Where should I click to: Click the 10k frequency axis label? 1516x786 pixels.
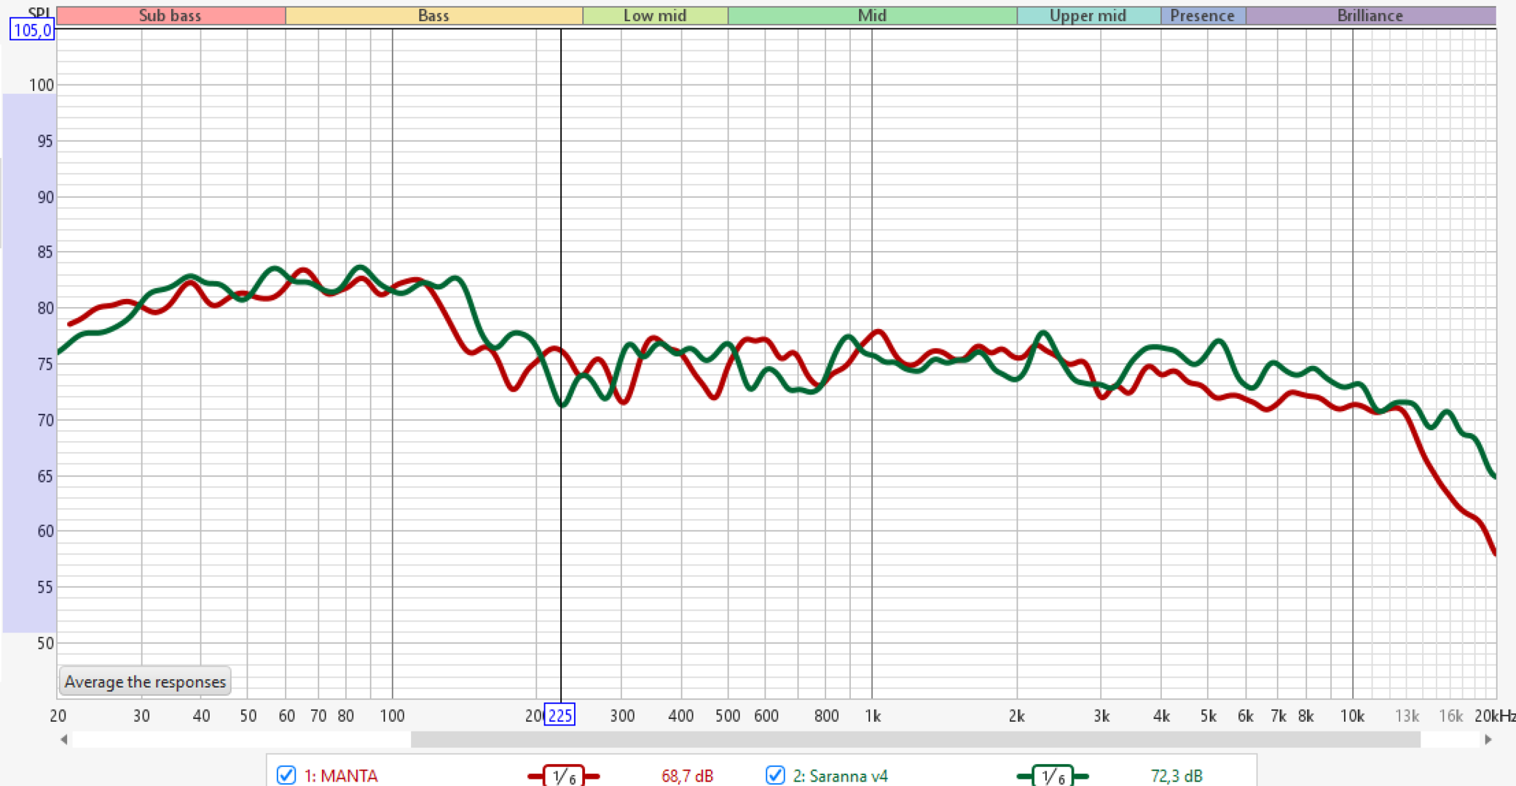click(1353, 716)
